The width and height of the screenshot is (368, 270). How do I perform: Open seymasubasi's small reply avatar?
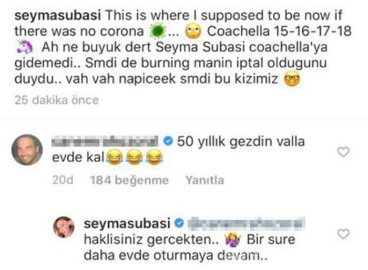click(x=64, y=227)
